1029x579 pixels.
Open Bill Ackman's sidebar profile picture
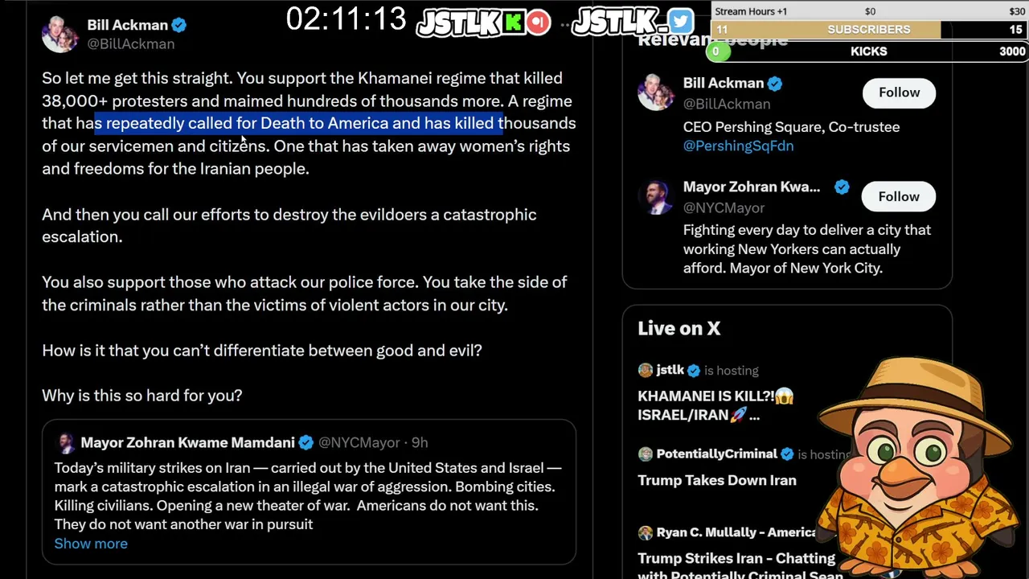pos(655,92)
